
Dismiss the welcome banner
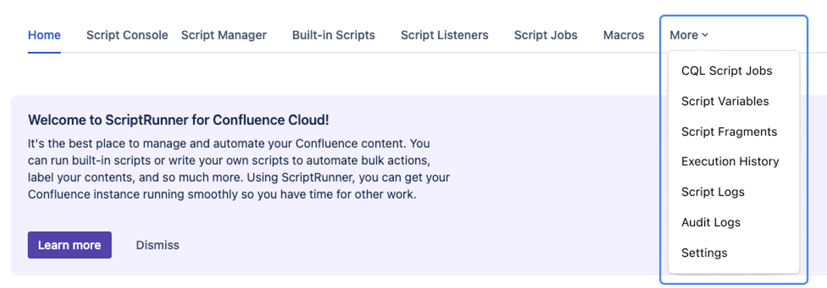158,245
